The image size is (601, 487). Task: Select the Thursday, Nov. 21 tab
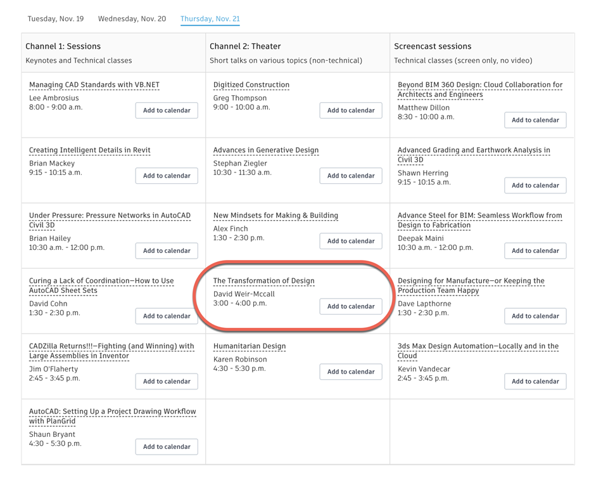[210, 19]
